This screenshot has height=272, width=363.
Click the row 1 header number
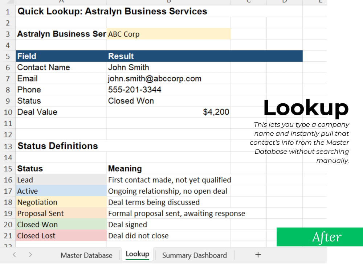(x=8, y=12)
